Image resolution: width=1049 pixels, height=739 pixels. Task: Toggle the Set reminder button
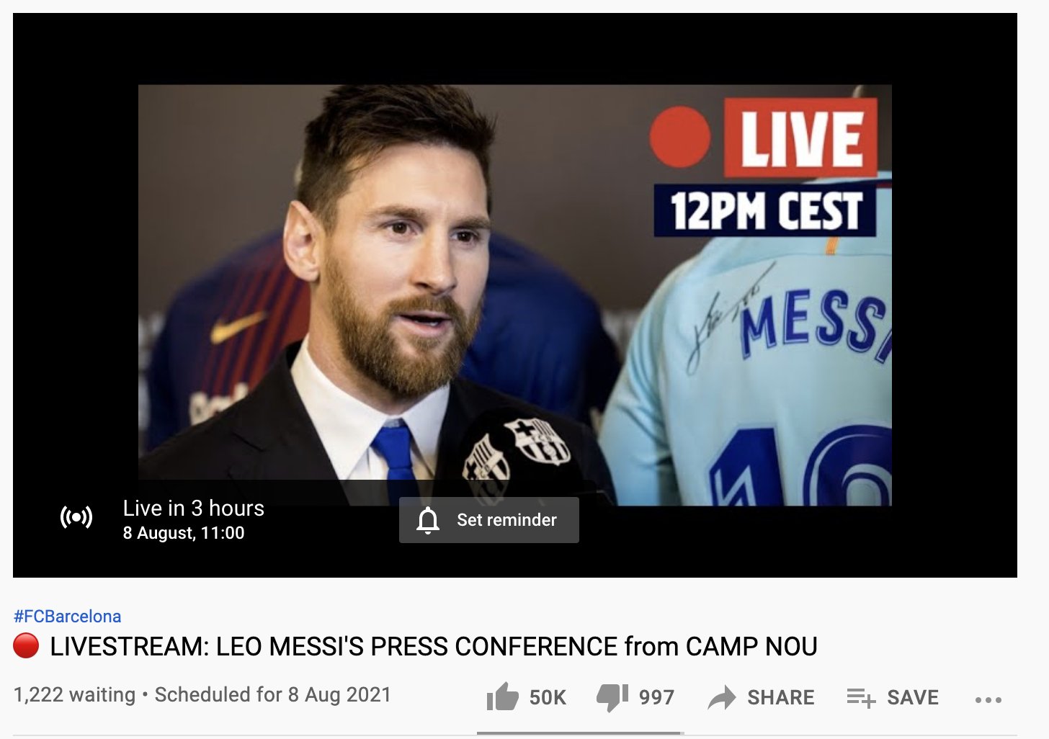489,520
